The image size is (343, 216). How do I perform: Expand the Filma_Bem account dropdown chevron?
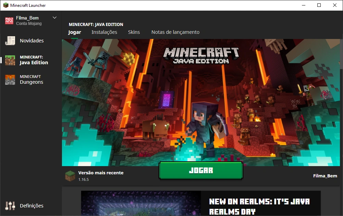(55, 18)
